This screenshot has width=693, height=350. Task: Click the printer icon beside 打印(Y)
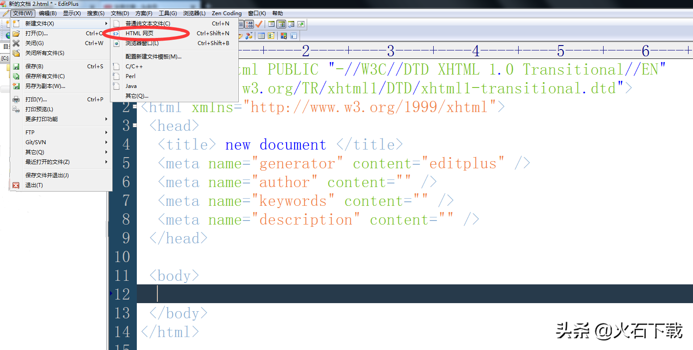coord(16,100)
